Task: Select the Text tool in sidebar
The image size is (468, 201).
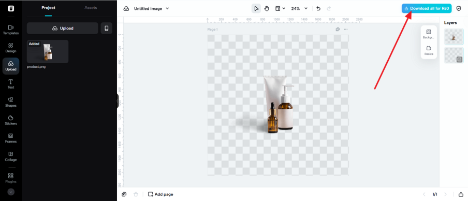Action: pos(11,84)
